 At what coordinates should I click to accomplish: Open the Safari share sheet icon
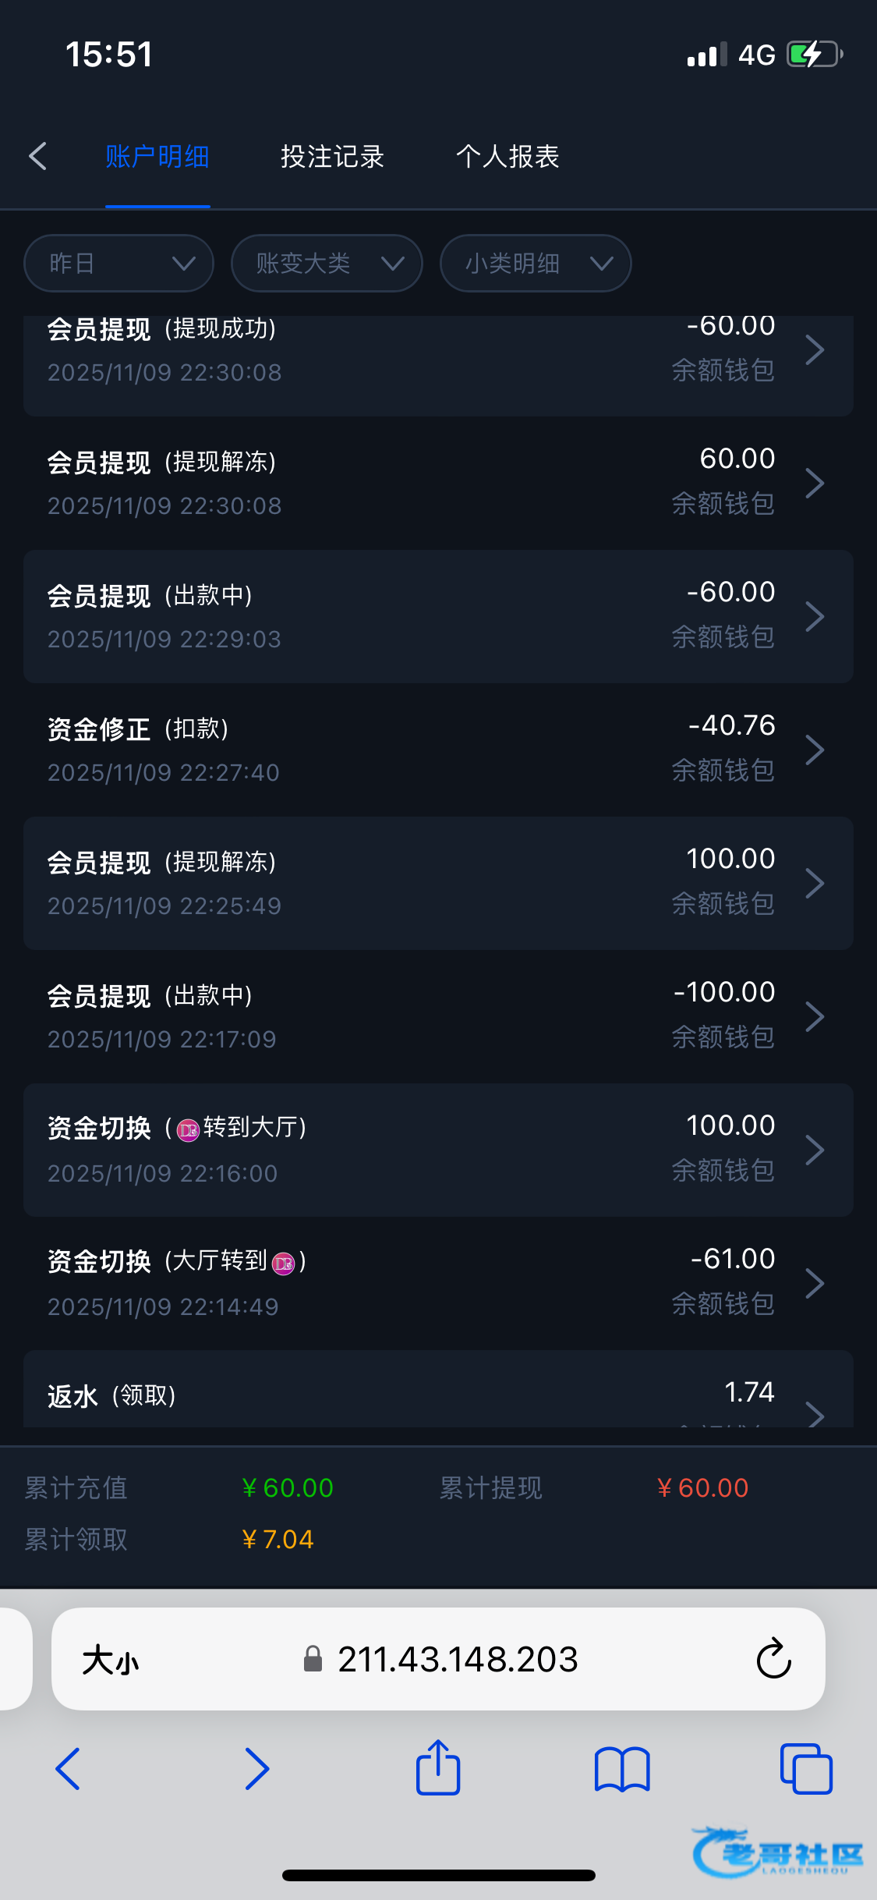point(438,1768)
